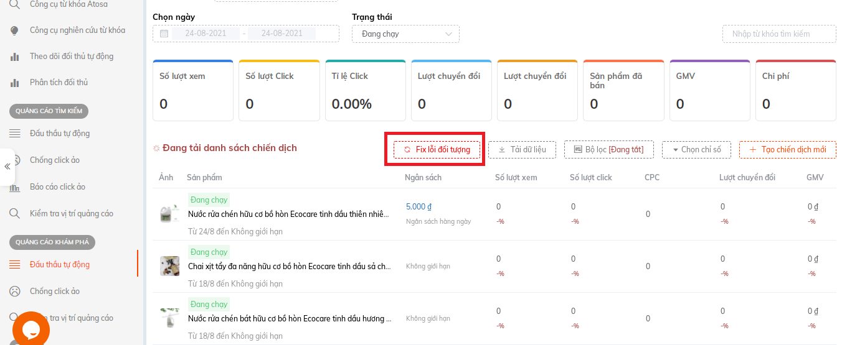Collapse the sidebar with double chevron
Image resolution: width=842 pixels, height=345 pixels.
7,167
